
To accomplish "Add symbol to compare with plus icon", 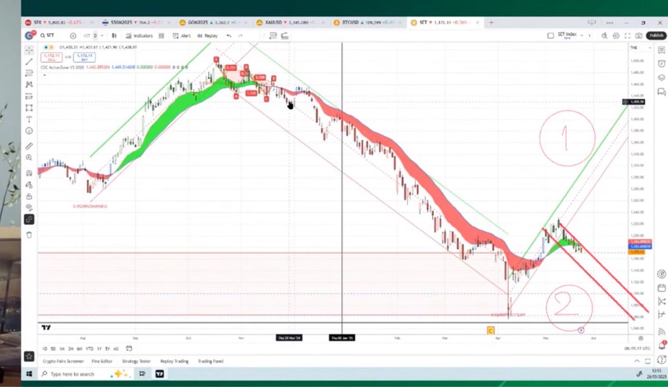I will pyautogui.click(x=73, y=36).
